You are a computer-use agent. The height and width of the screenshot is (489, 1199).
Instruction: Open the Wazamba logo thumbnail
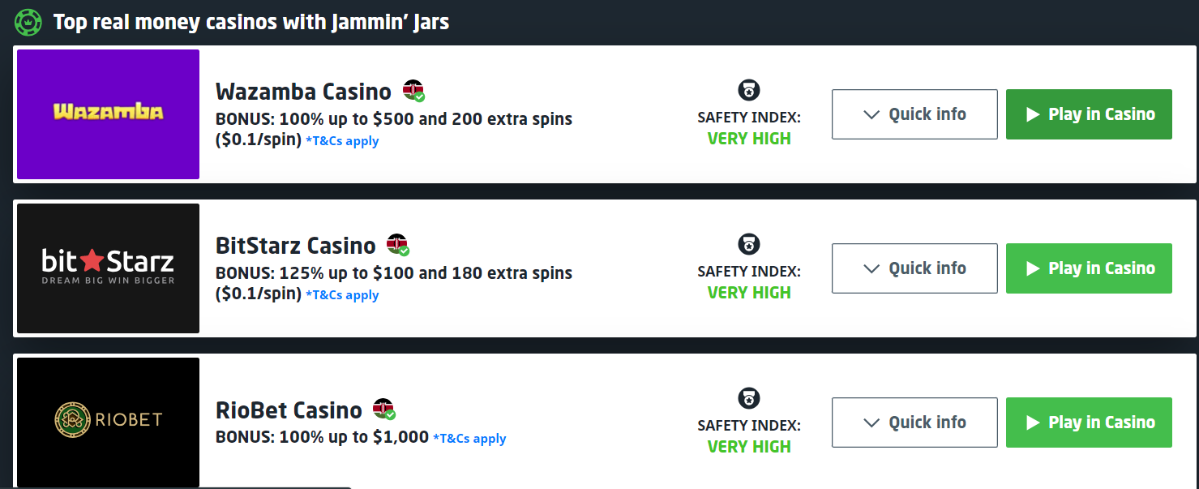[x=108, y=114]
